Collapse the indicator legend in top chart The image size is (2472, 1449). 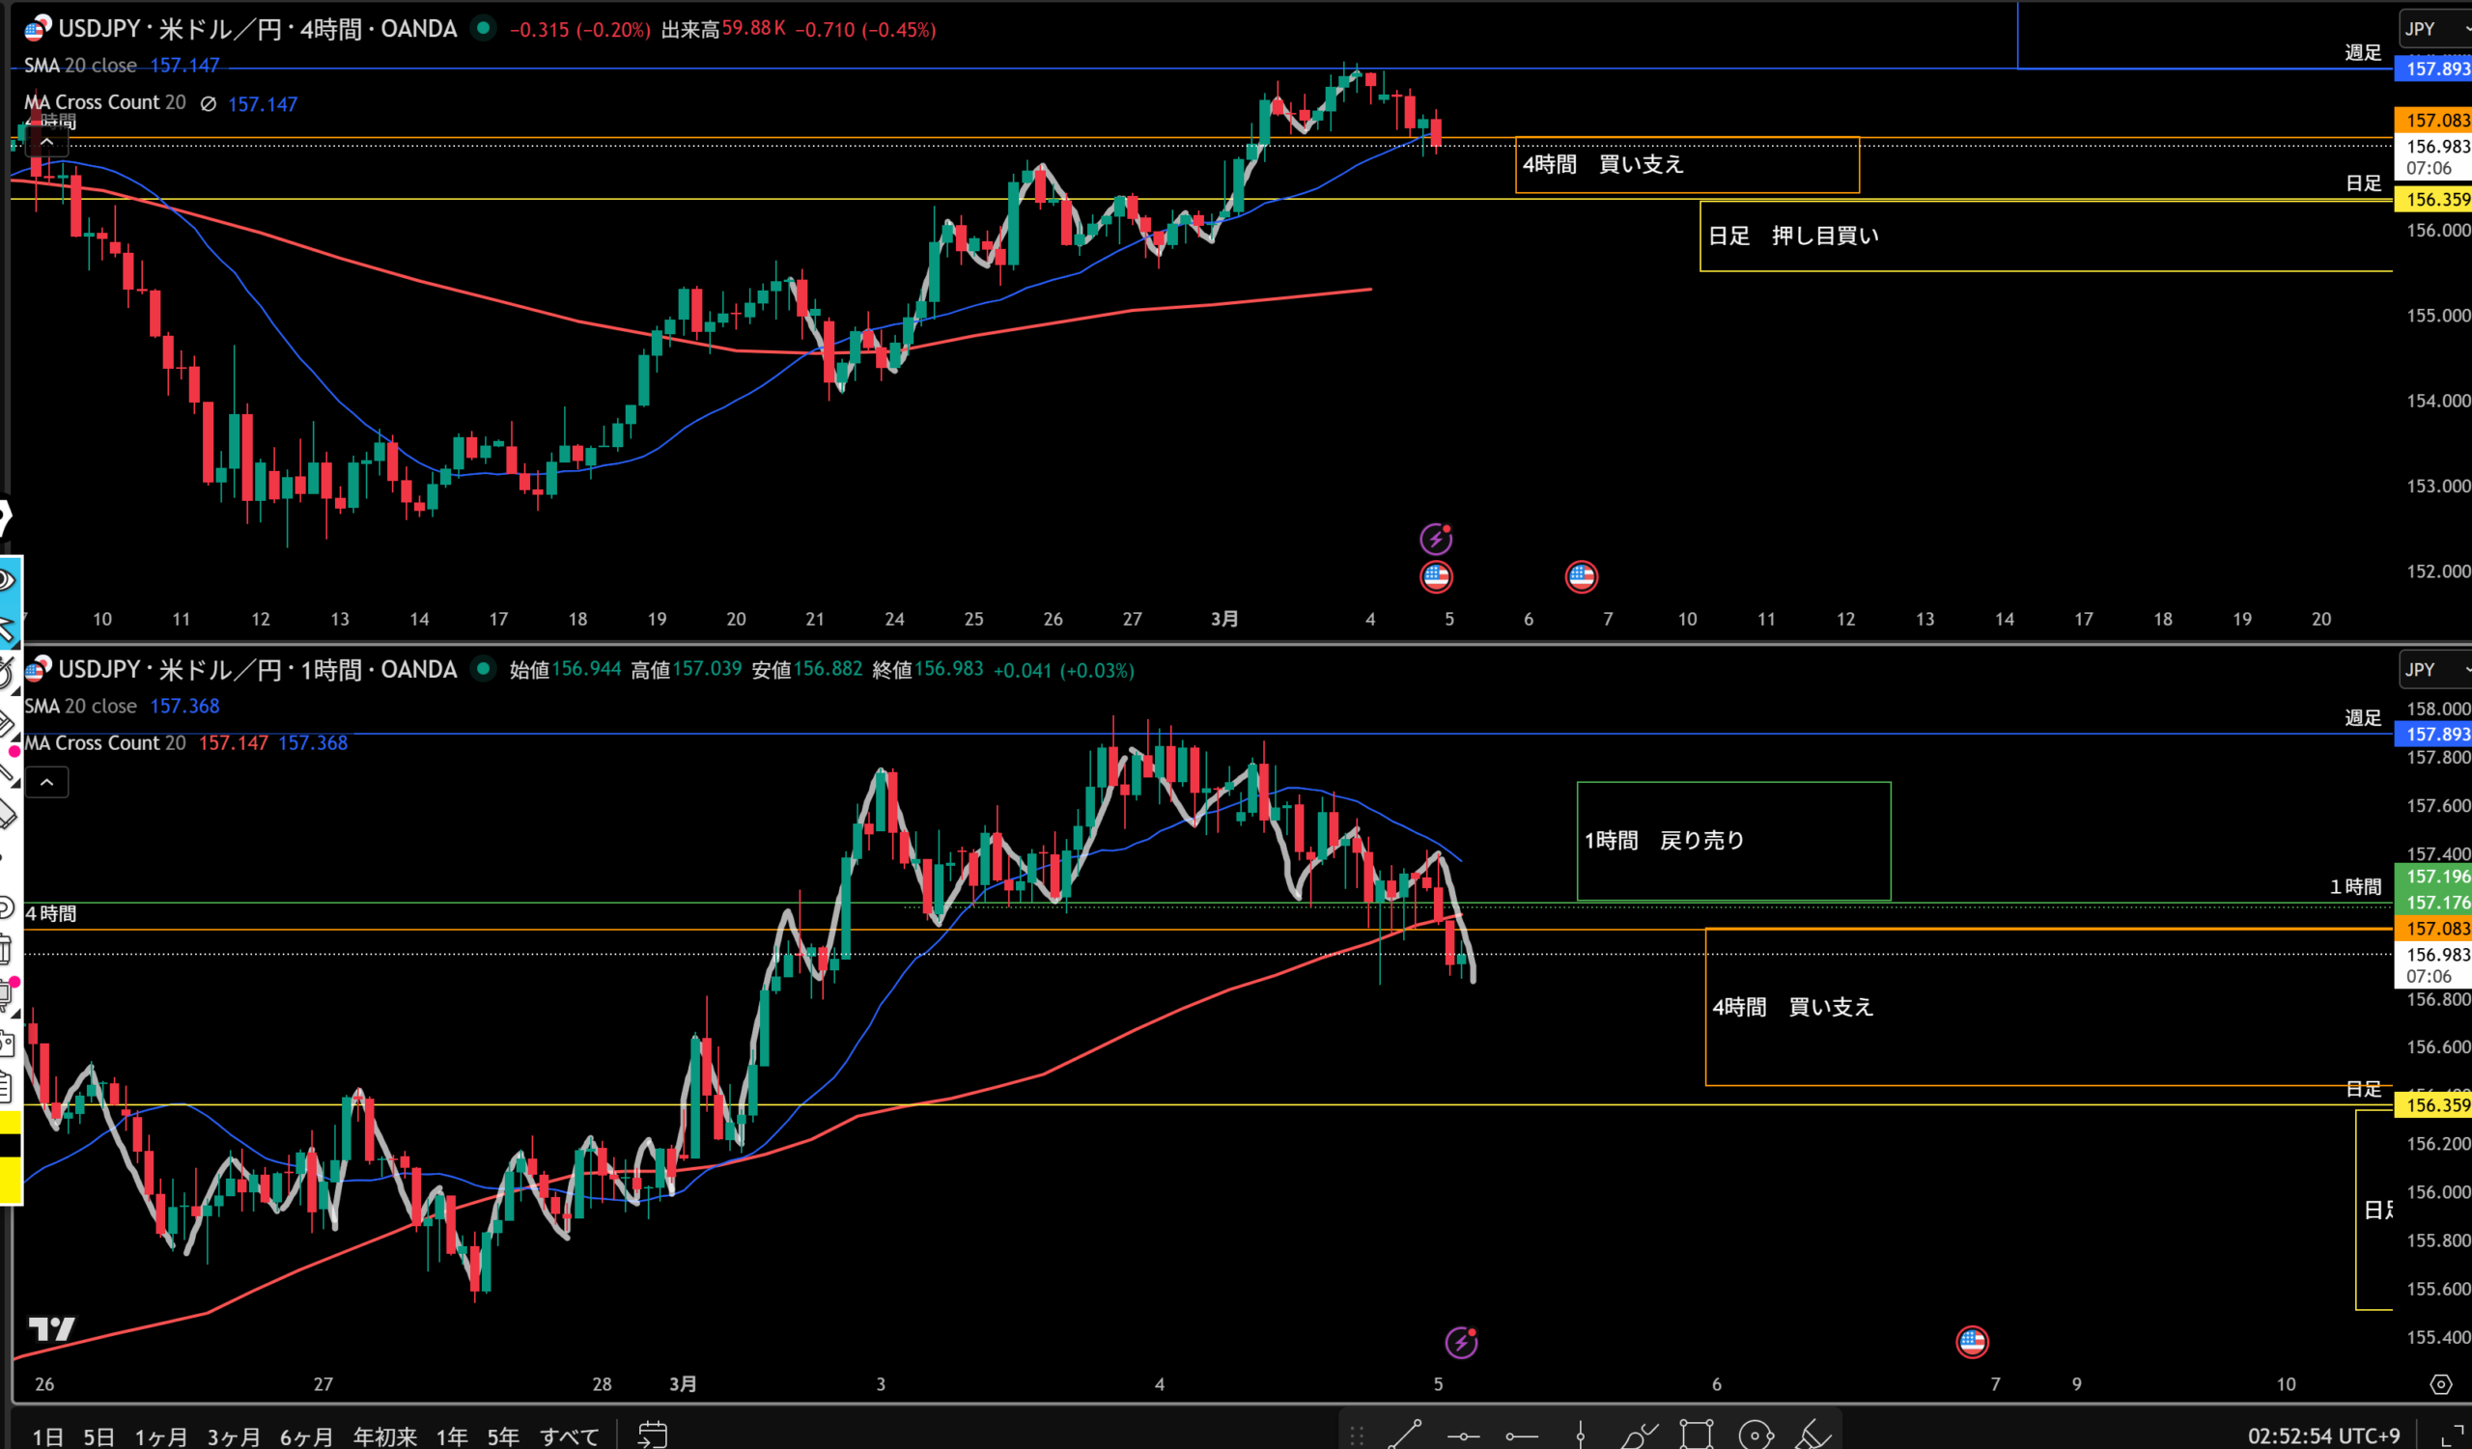coord(46,143)
